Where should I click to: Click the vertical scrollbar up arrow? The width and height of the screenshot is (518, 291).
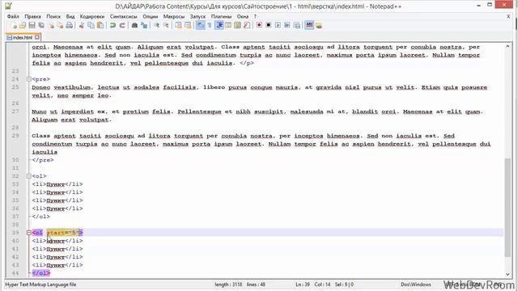coord(507,47)
